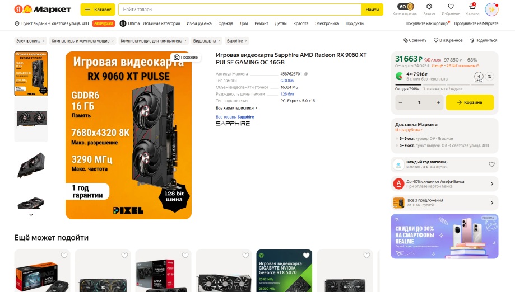Open Избранное heart icon in header

[x=451, y=7]
